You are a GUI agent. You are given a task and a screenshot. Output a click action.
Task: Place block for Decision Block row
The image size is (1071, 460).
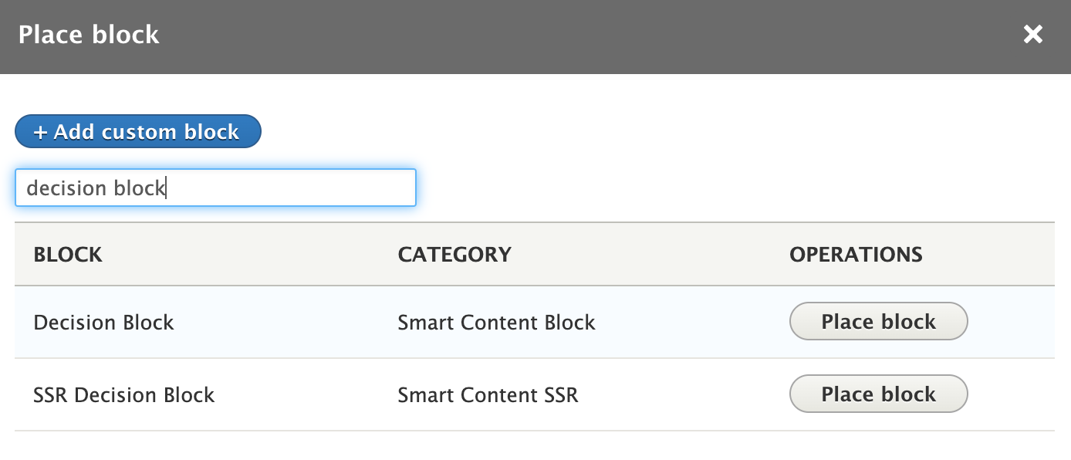[878, 321]
